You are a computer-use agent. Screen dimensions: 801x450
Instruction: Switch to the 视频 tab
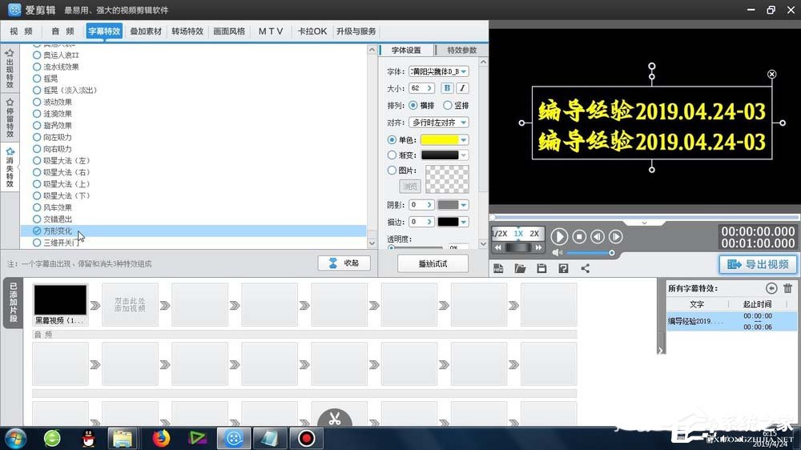pos(21,31)
